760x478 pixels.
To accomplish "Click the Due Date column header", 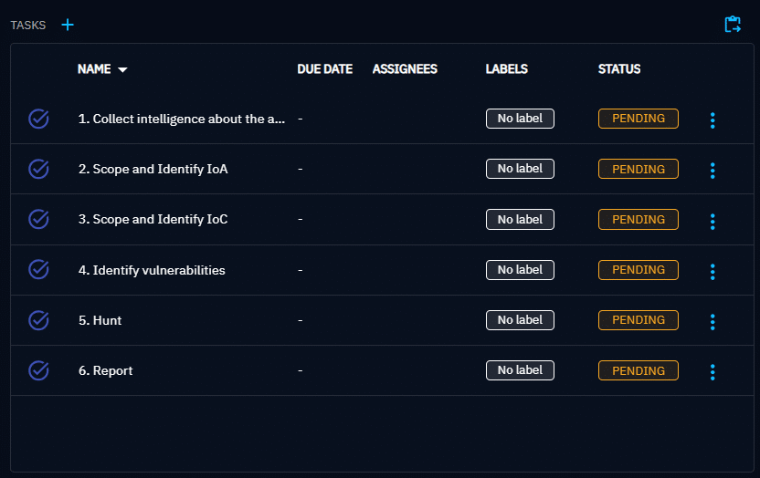I will (324, 69).
